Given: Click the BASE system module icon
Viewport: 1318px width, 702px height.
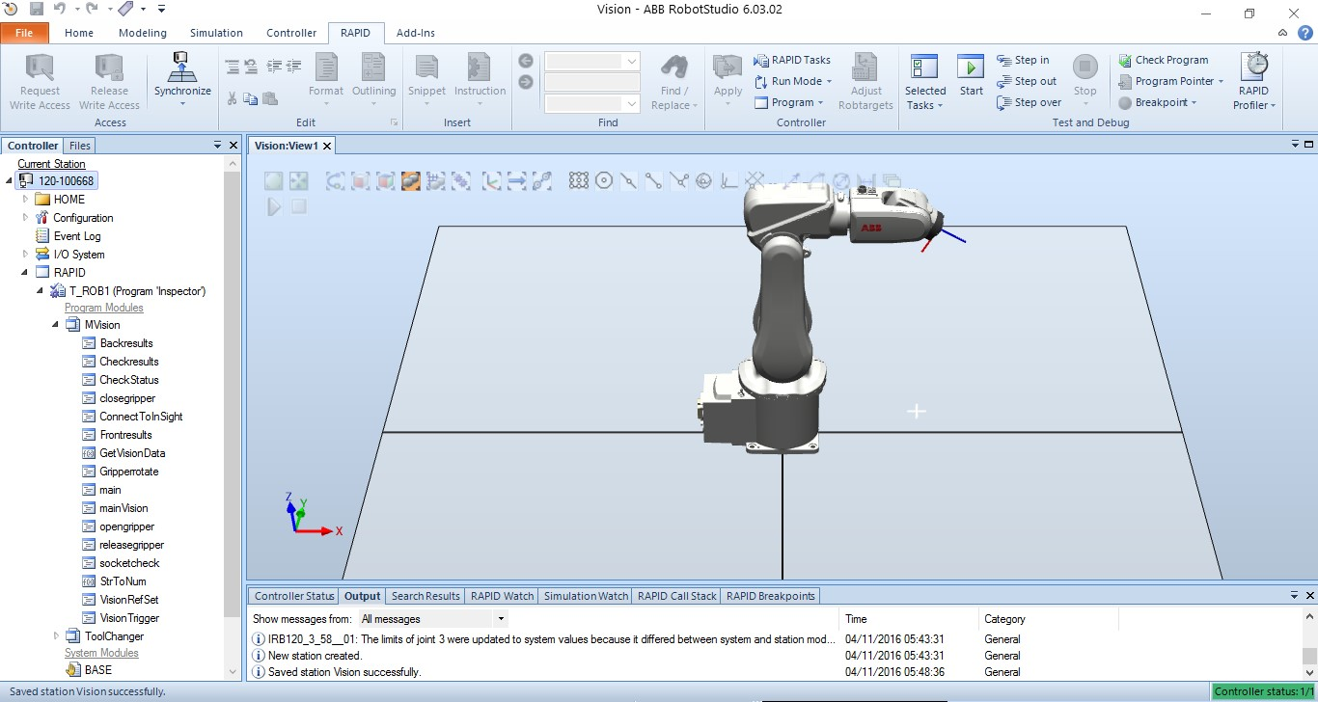Looking at the screenshot, I should [x=73, y=670].
